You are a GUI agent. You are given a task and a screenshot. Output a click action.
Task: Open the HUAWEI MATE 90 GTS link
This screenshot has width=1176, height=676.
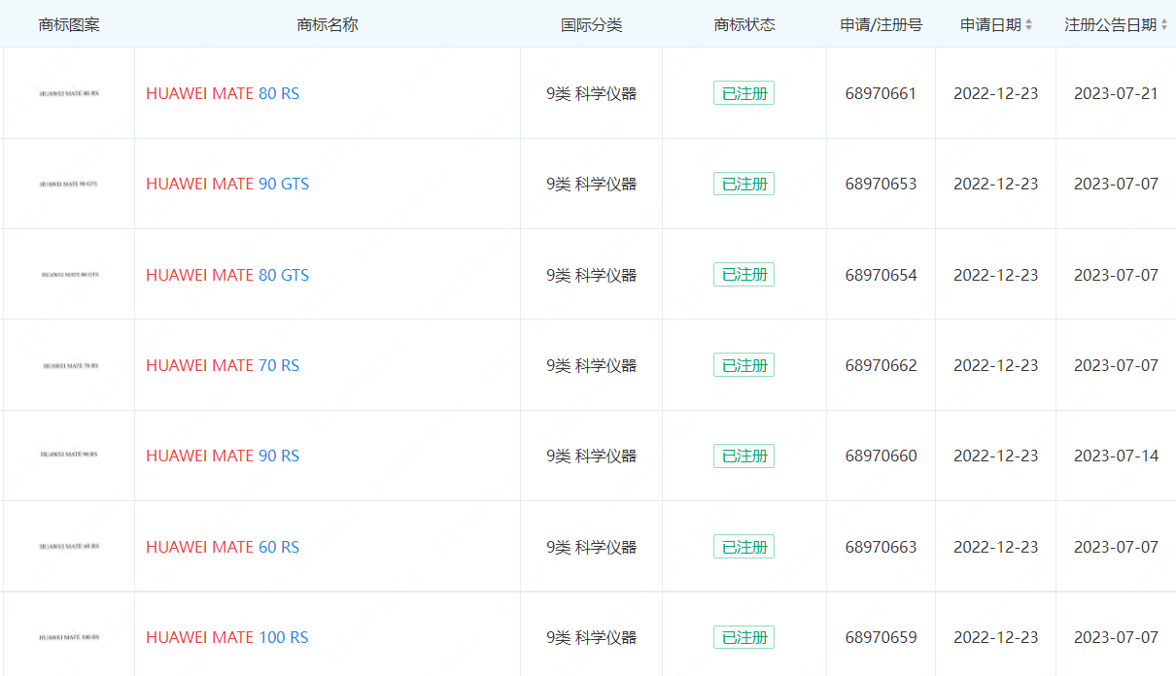click(227, 184)
